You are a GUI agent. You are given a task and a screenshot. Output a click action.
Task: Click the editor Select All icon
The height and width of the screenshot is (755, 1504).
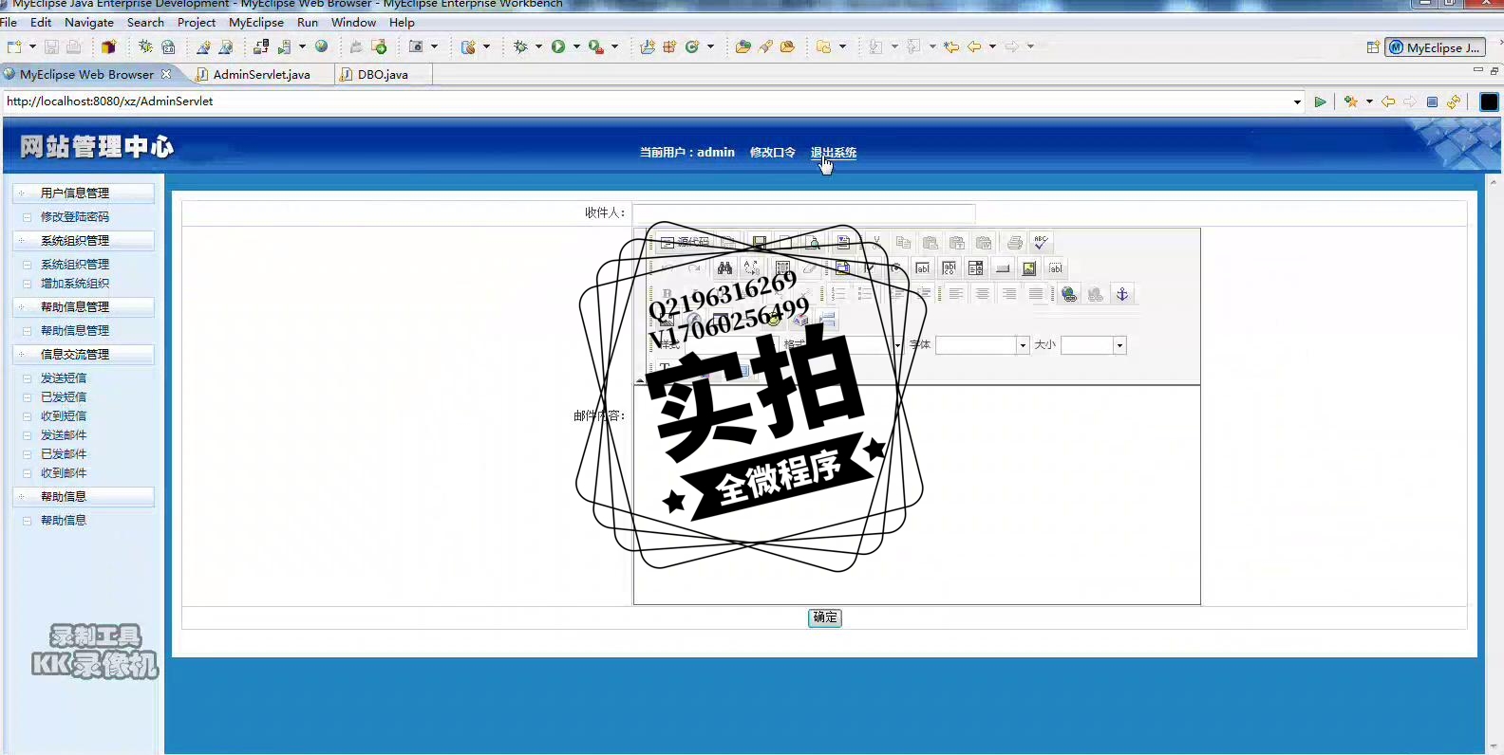point(782,268)
